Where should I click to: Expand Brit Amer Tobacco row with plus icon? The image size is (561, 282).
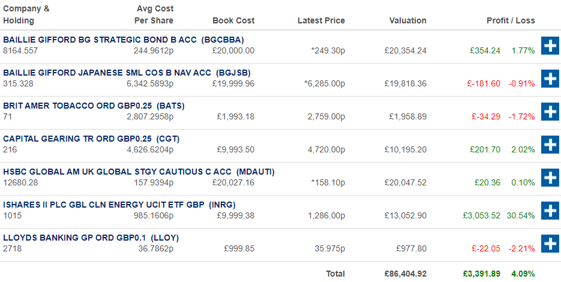click(550, 112)
